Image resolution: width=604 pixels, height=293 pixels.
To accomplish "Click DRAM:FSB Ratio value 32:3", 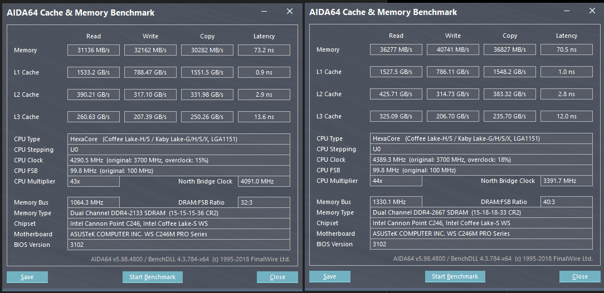I will point(264,202).
